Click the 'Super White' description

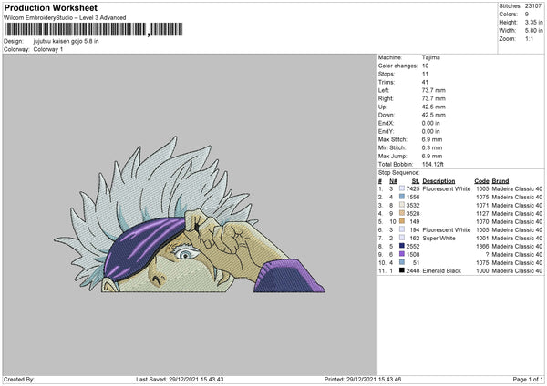point(439,239)
